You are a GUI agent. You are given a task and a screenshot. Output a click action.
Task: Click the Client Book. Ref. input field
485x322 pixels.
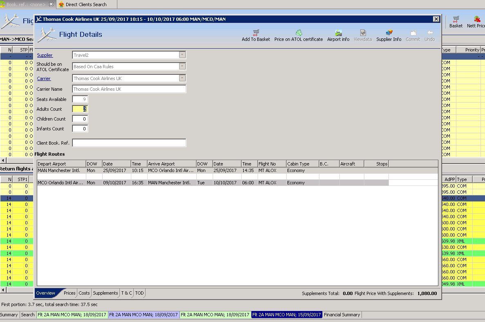pos(129,143)
